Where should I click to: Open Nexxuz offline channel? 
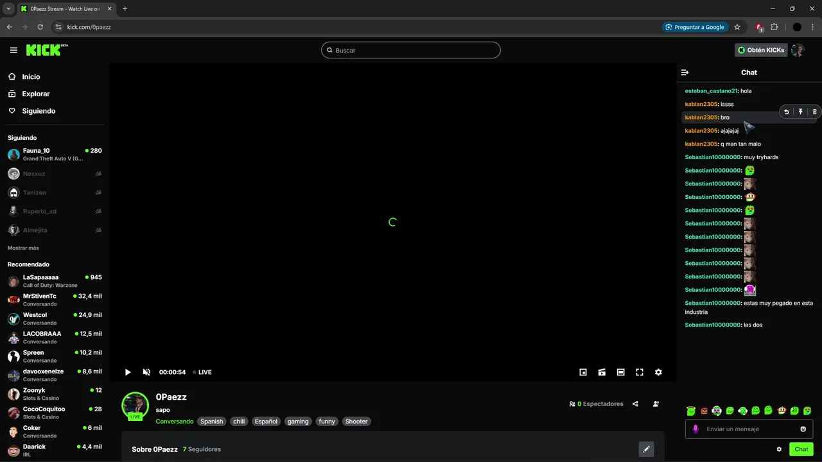[x=55, y=174]
